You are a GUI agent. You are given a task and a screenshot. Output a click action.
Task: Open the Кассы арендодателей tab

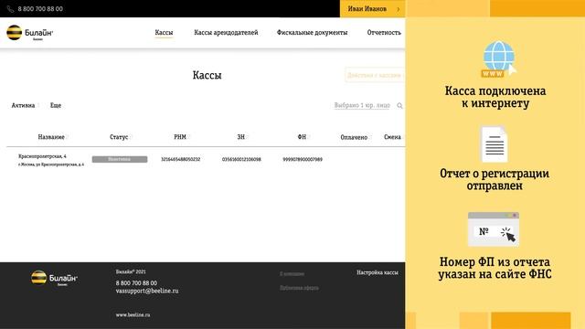(226, 33)
